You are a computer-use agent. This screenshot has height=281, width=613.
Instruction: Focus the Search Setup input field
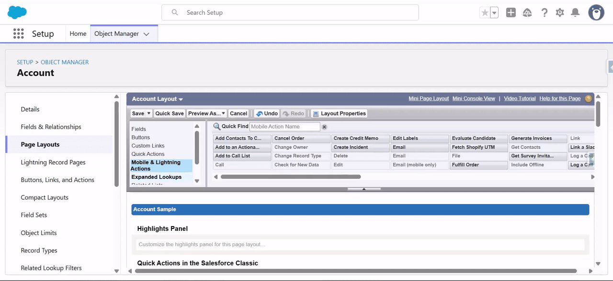click(x=297, y=12)
